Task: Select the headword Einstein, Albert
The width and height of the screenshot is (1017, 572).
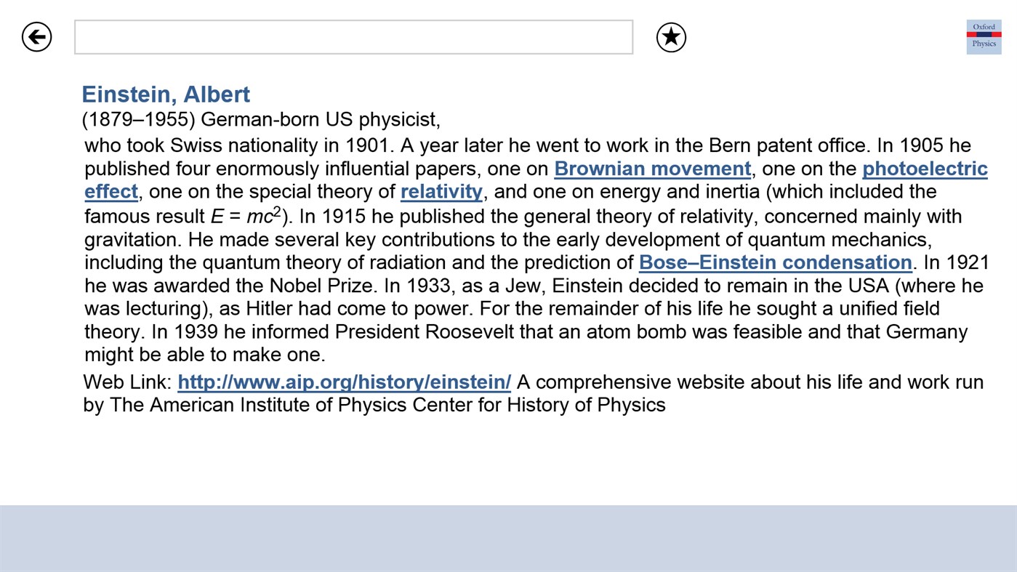Action: tap(165, 94)
